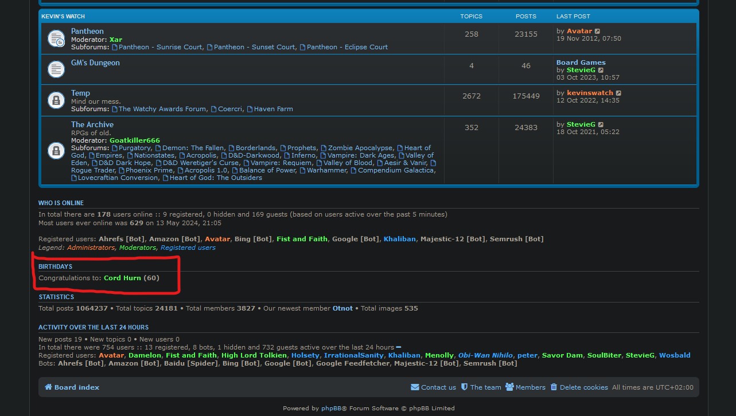Open SoulBiter's profile
Screen dimensions: 736x416
604,355
